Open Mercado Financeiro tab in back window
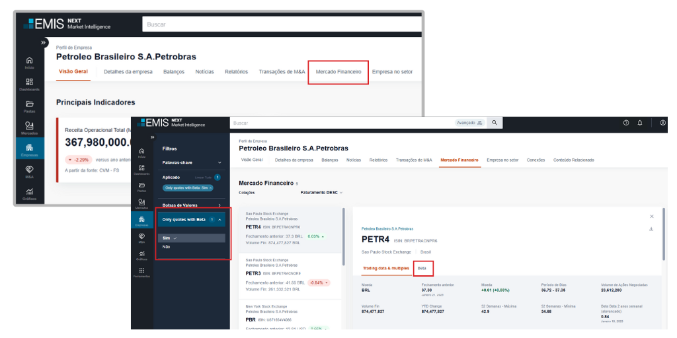The width and height of the screenshot is (677, 338). click(338, 71)
